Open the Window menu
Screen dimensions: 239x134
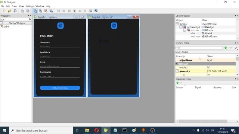pos(40,6)
